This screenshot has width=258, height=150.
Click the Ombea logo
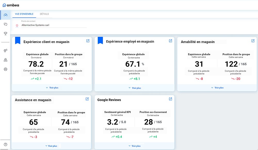pyautogui.click(x=11, y=5)
